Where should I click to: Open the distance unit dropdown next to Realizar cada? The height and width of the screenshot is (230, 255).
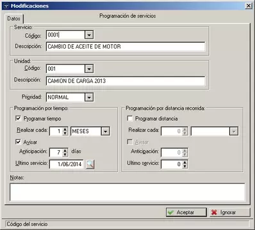click(x=234, y=132)
